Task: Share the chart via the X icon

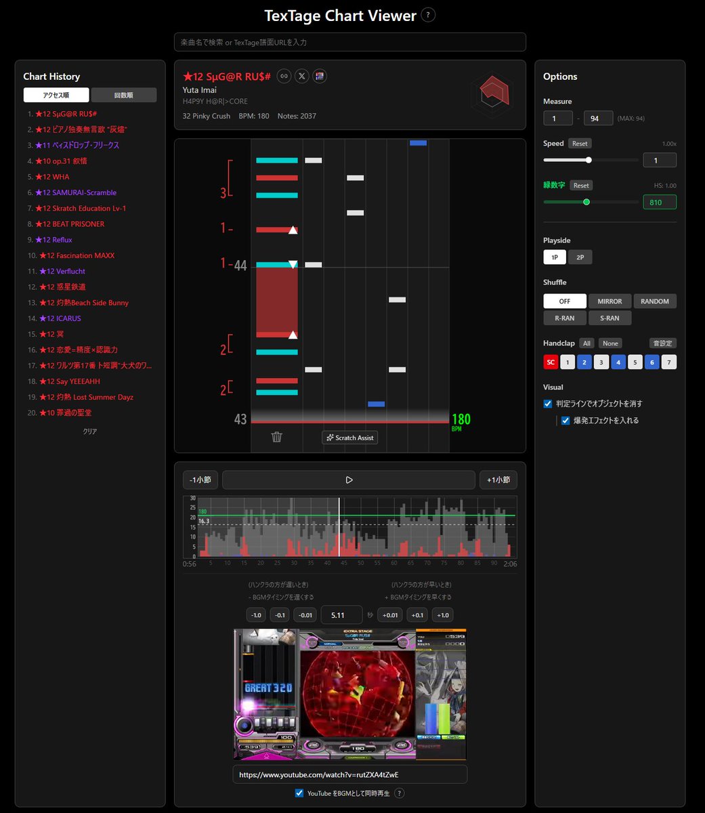Action: pyautogui.click(x=302, y=77)
